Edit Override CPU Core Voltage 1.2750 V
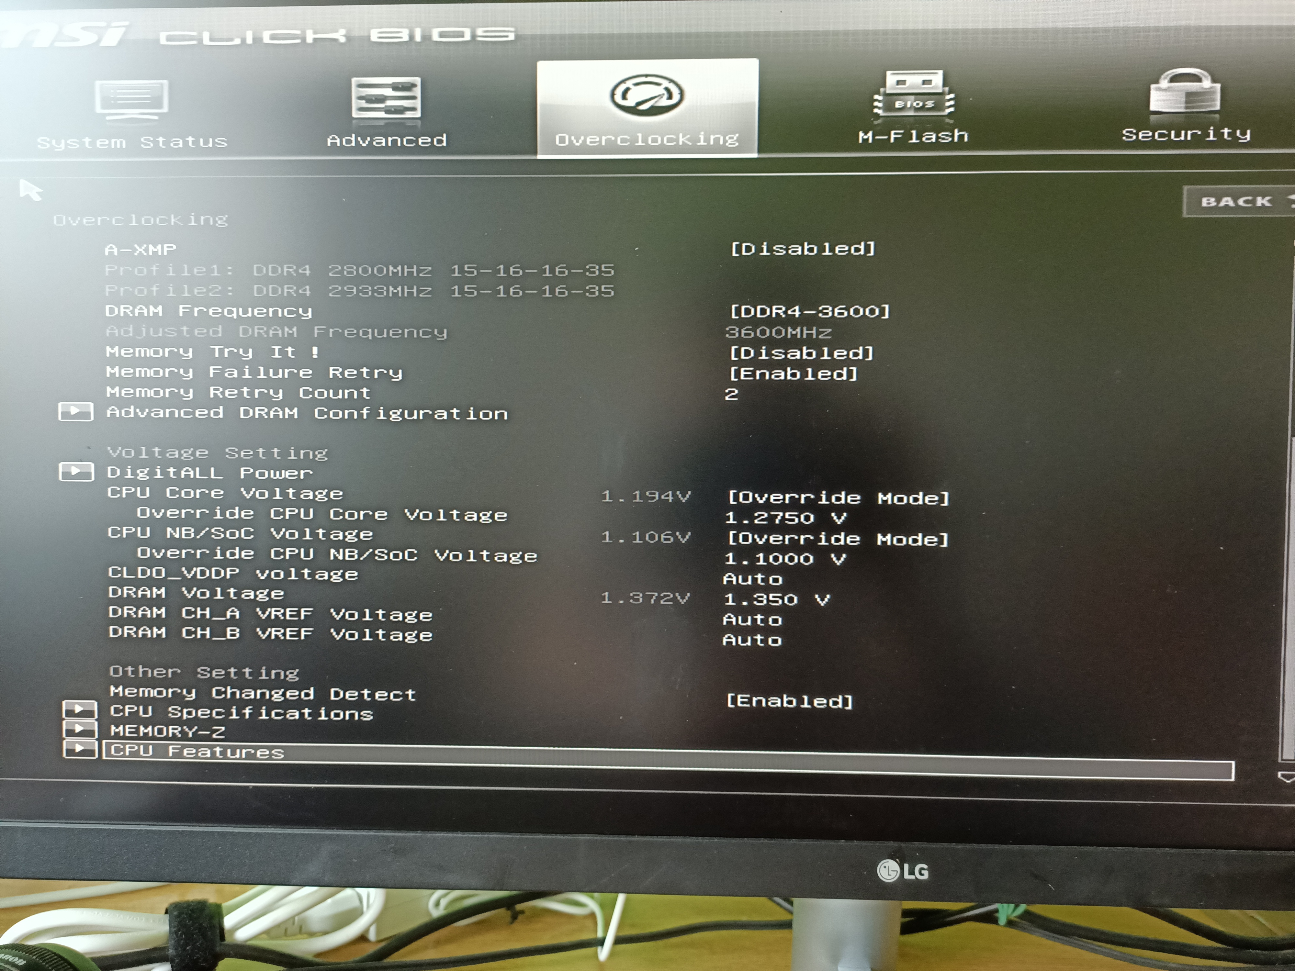The height and width of the screenshot is (971, 1295). (785, 518)
